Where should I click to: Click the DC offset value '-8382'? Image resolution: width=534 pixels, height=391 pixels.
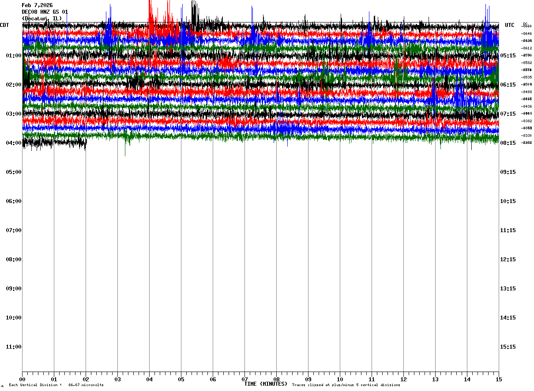tap(527, 121)
